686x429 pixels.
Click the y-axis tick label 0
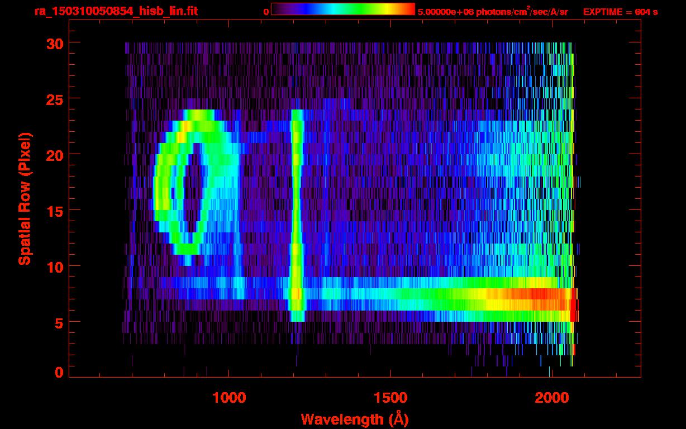point(60,372)
